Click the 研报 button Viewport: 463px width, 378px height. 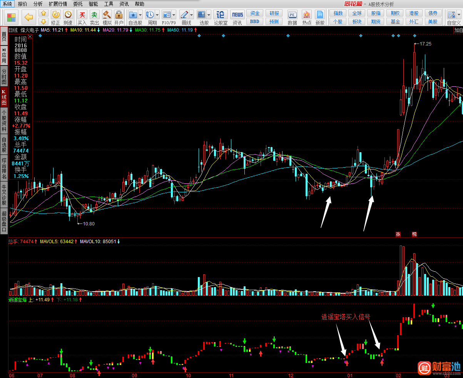(274, 13)
